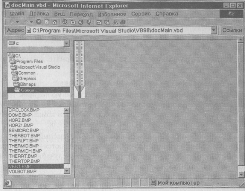Open the Избранное menu
The image size is (245, 191).
tap(112, 14)
